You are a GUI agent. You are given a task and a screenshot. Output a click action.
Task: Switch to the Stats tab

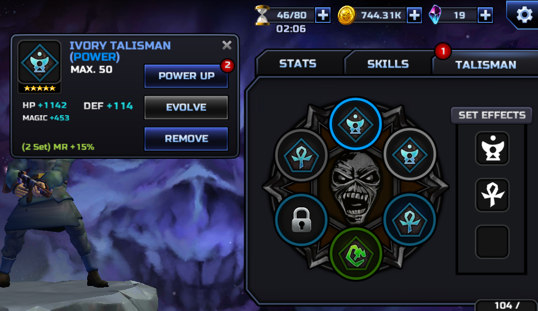pyautogui.click(x=298, y=64)
